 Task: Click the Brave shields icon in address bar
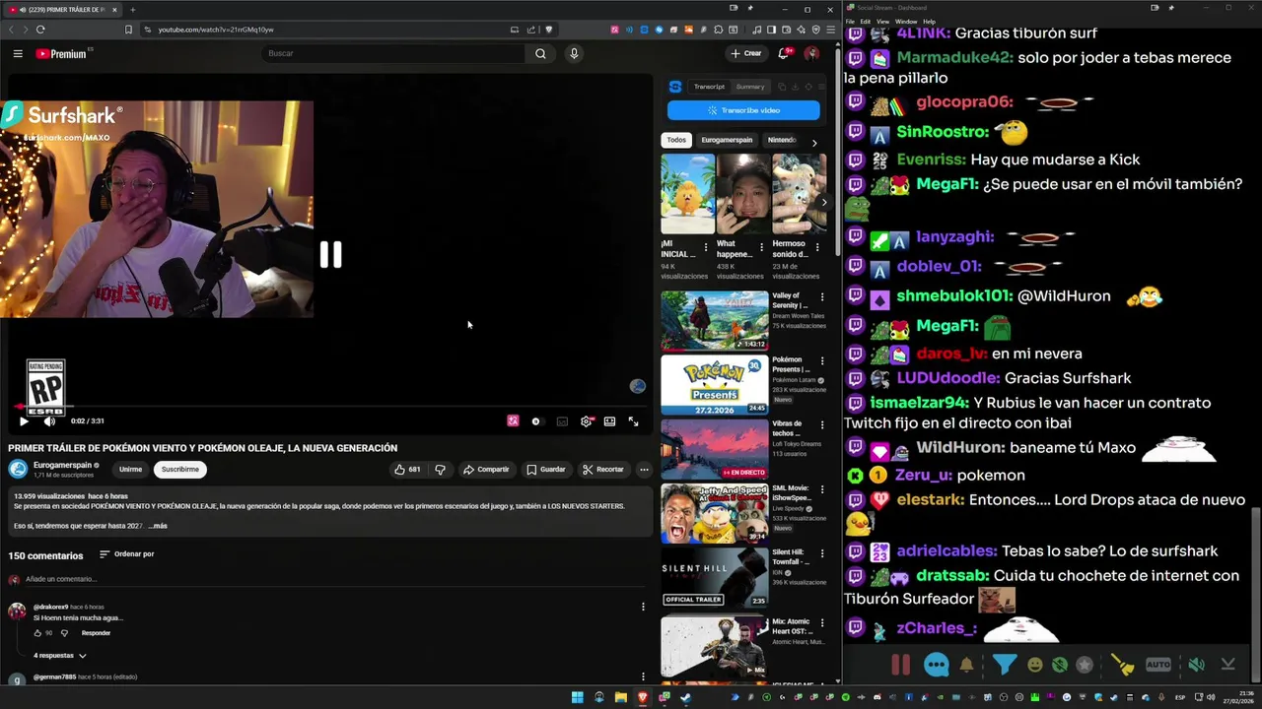pyautogui.click(x=549, y=30)
